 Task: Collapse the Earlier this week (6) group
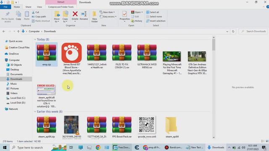tap(35, 112)
